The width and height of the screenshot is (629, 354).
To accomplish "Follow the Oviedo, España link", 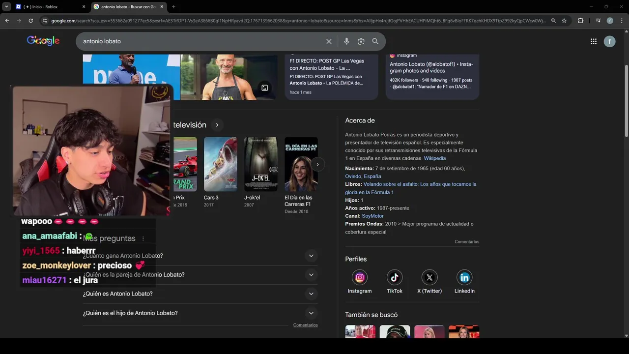I will click(363, 176).
